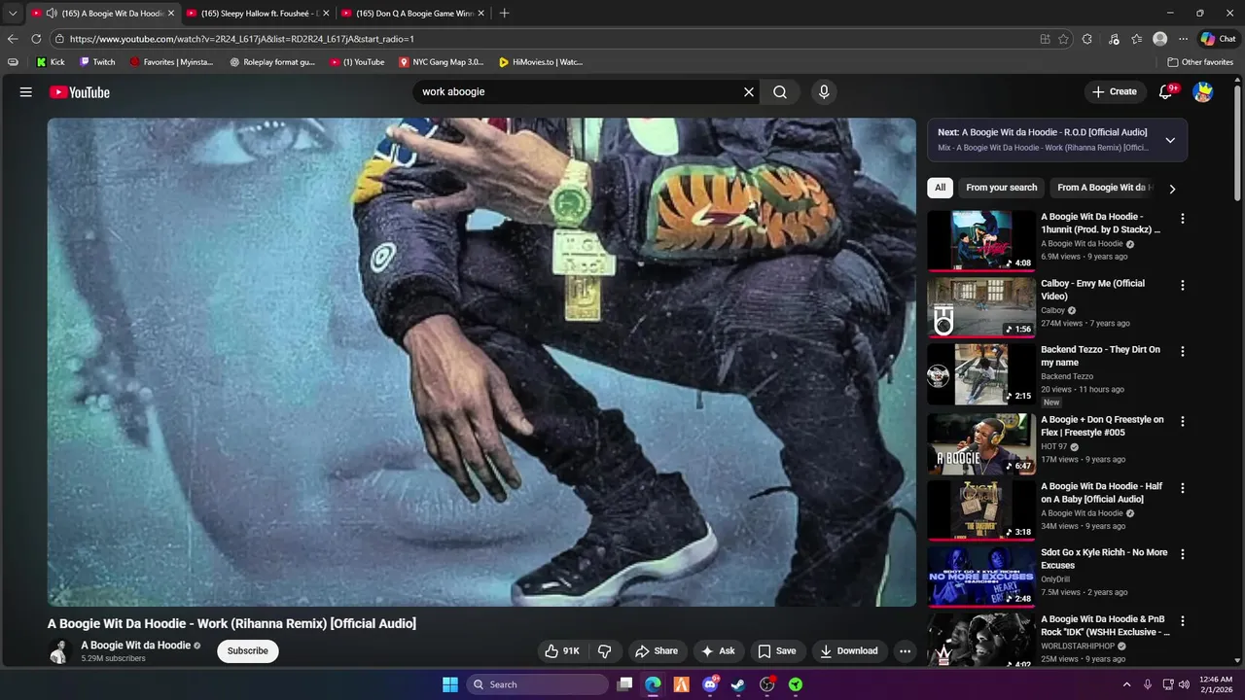Open options for the PnB Rock IDK video
The width and height of the screenshot is (1245, 700).
point(1183,621)
